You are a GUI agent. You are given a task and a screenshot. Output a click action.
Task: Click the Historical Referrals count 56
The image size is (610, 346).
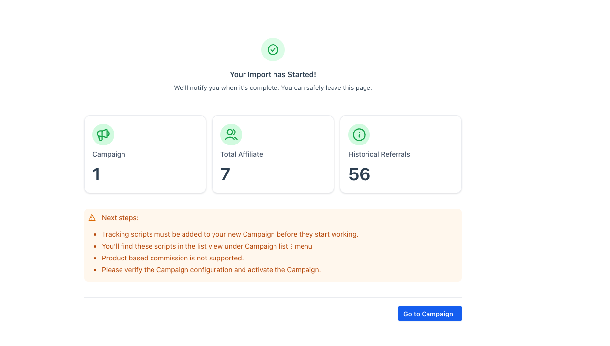(359, 174)
